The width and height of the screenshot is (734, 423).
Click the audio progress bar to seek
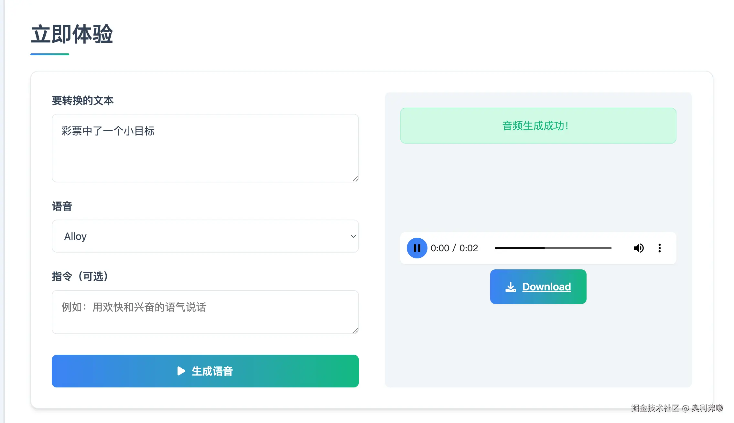[x=553, y=248]
